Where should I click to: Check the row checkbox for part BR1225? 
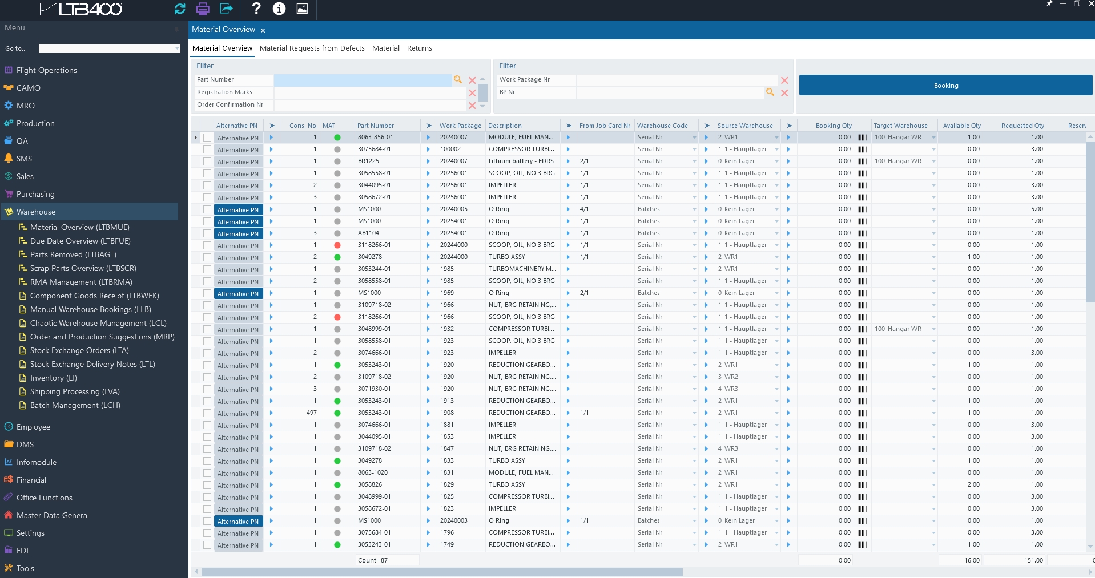[207, 161]
